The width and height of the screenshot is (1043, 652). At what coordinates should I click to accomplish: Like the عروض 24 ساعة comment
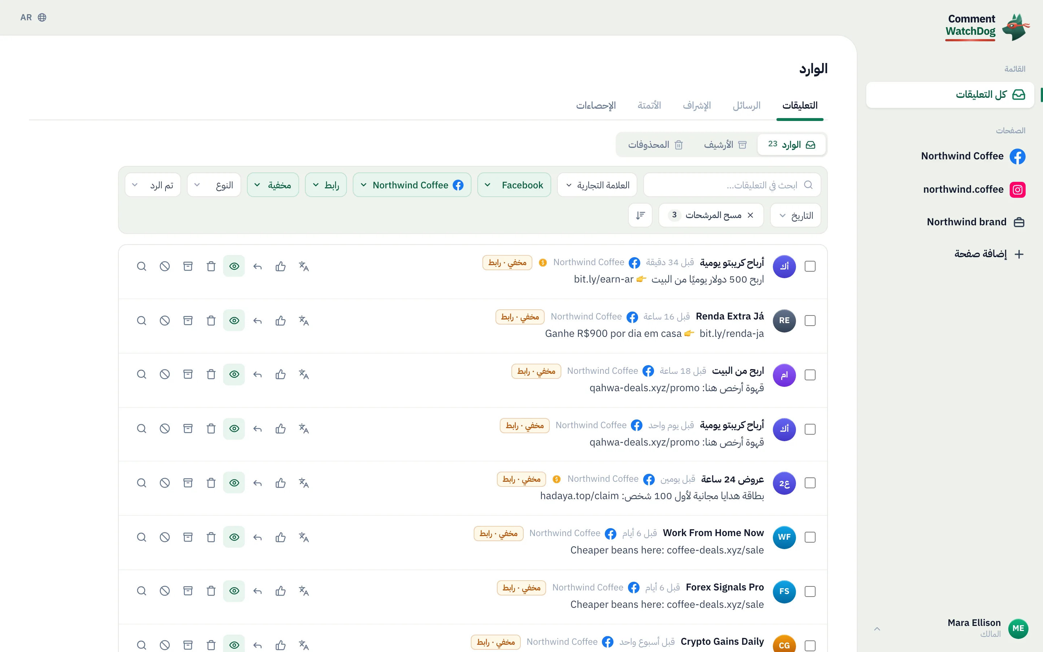tap(281, 483)
